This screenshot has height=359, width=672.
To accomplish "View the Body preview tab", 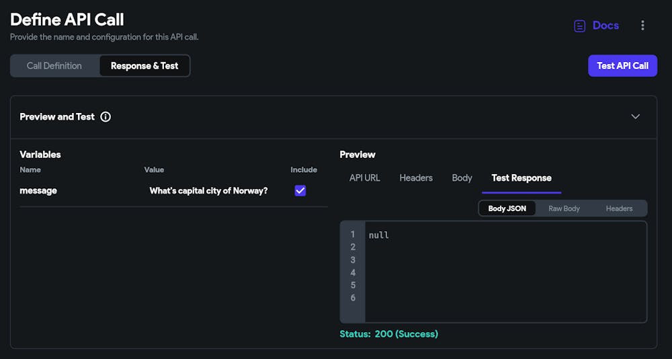I will coord(462,178).
